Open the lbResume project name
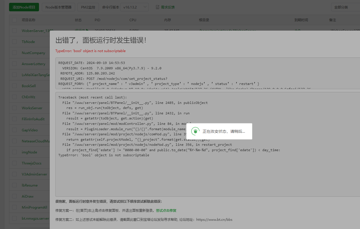Image resolution: width=360 pixels, height=229 pixels. [30, 185]
